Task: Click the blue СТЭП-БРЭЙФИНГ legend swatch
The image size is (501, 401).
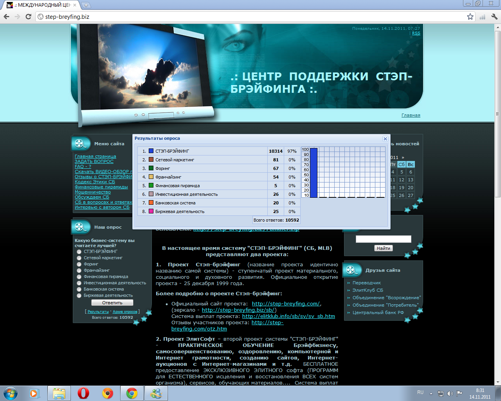Action: (x=151, y=151)
